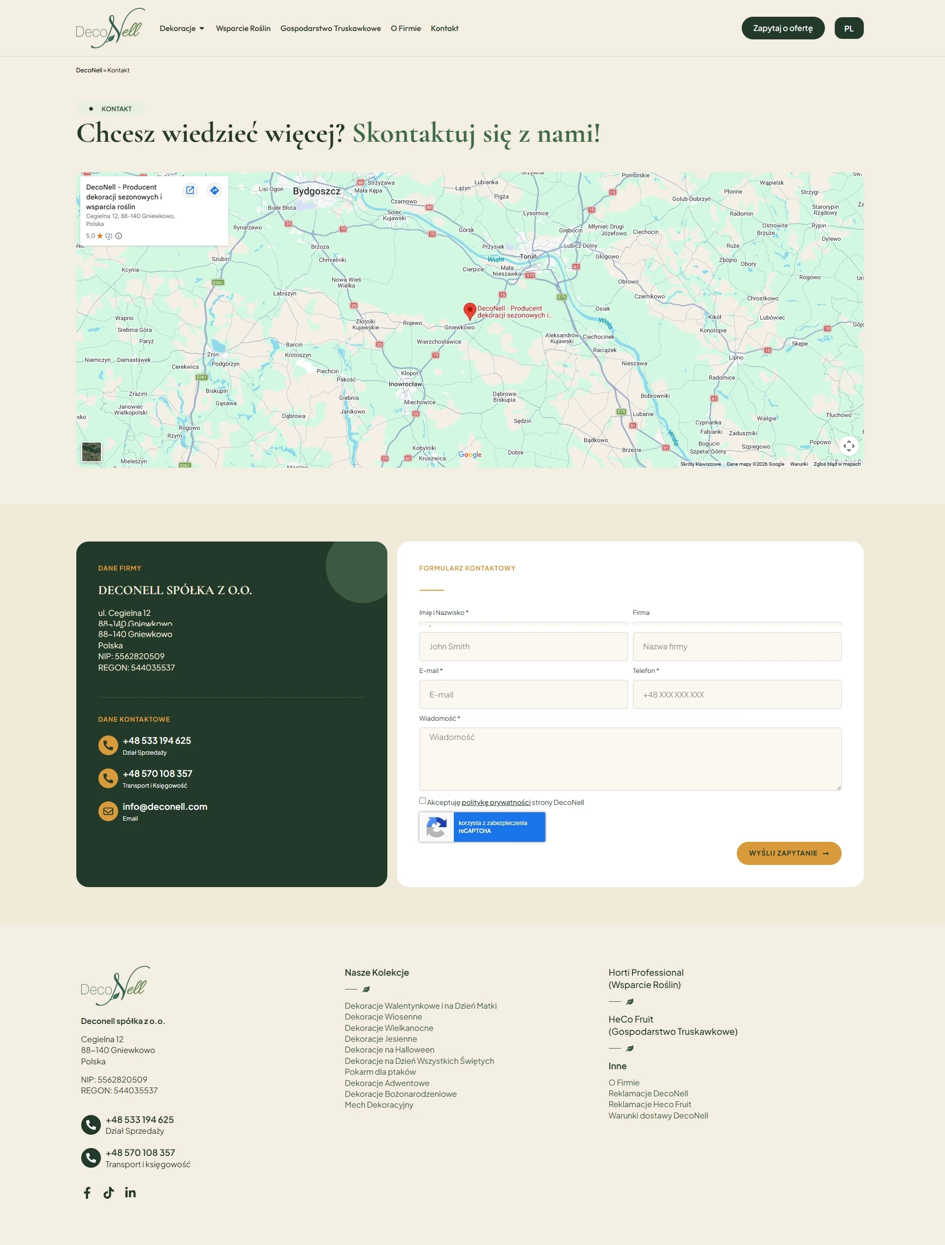Open LinkedIn profile from footer icon
Screen dimensions: 945x1245
click(x=130, y=1193)
